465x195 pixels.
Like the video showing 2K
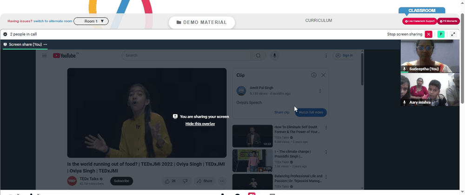coord(171,181)
